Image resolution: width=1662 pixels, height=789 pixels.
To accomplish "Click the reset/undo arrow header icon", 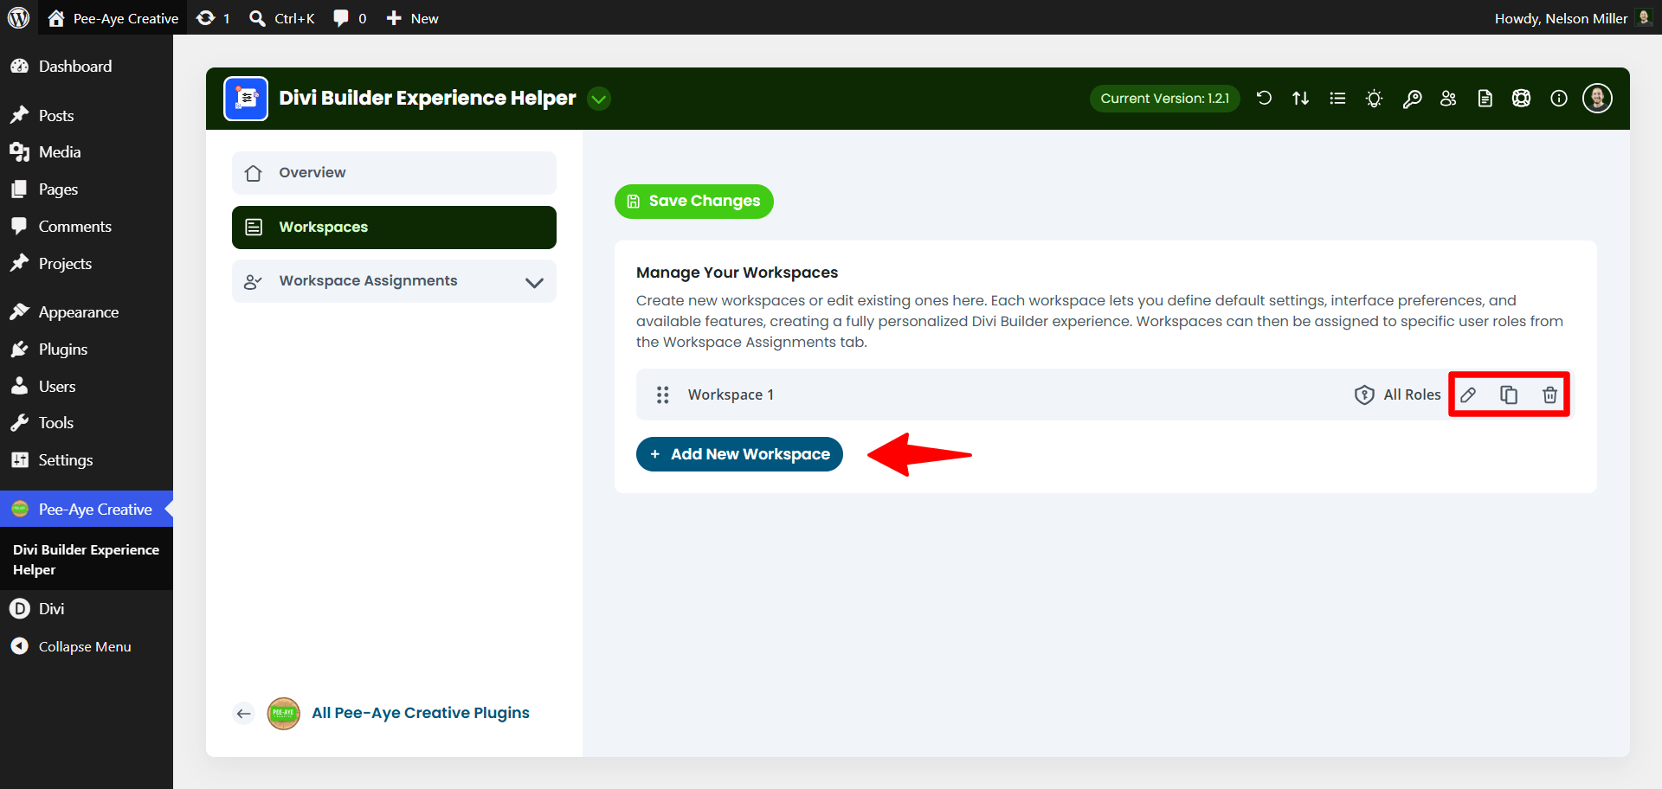I will point(1264,99).
